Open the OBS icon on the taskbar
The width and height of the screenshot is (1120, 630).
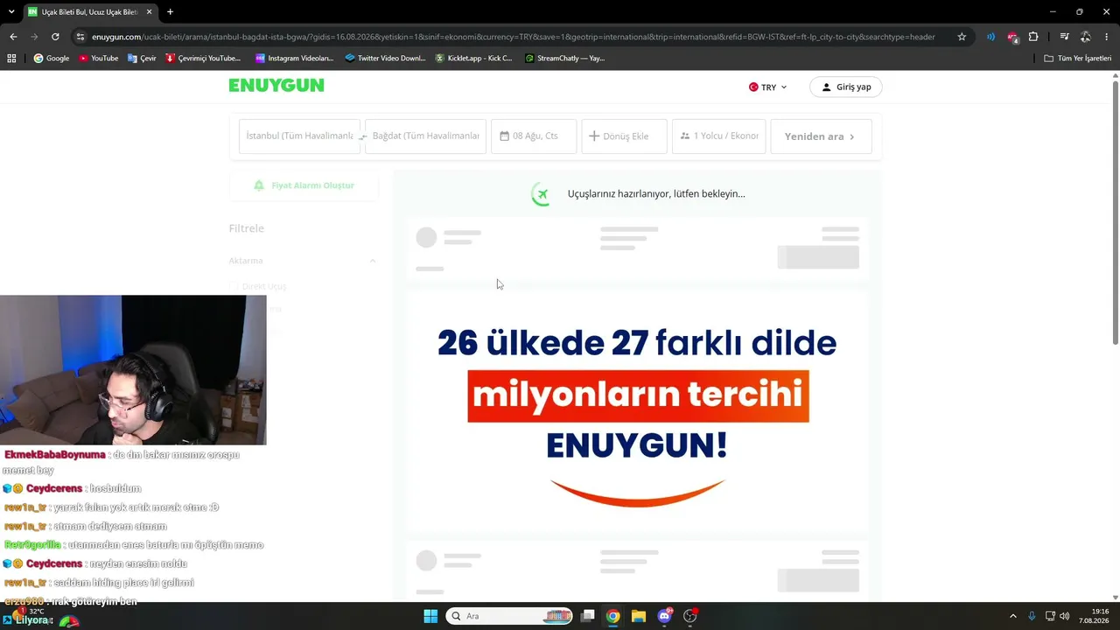click(x=690, y=616)
